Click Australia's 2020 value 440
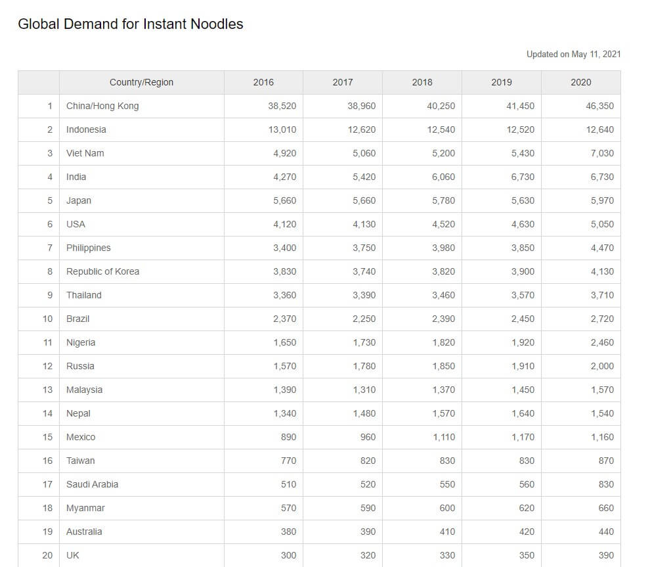 pyautogui.click(x=606, y=532)
